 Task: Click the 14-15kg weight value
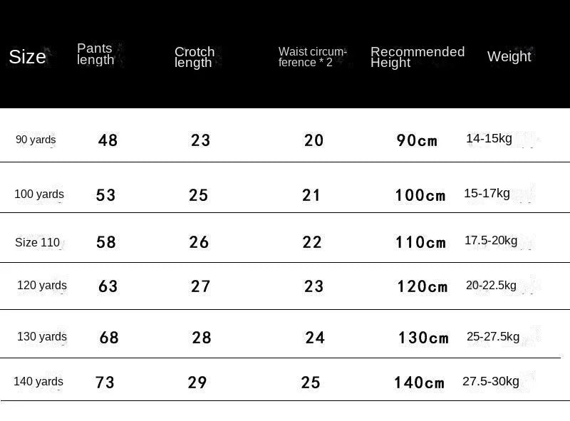click(x=489, y=138)
